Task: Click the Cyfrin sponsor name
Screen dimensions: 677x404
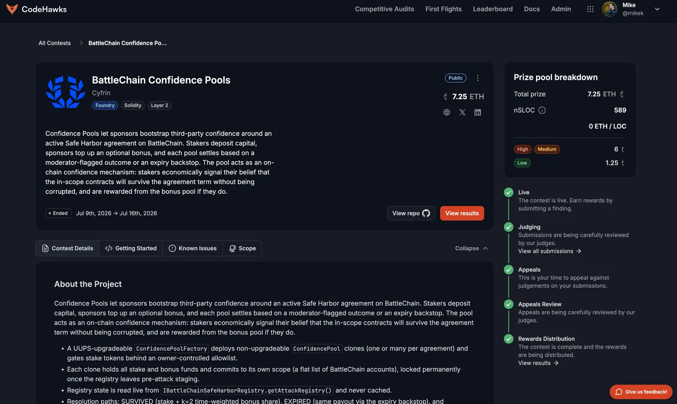Action: [101, 93]
